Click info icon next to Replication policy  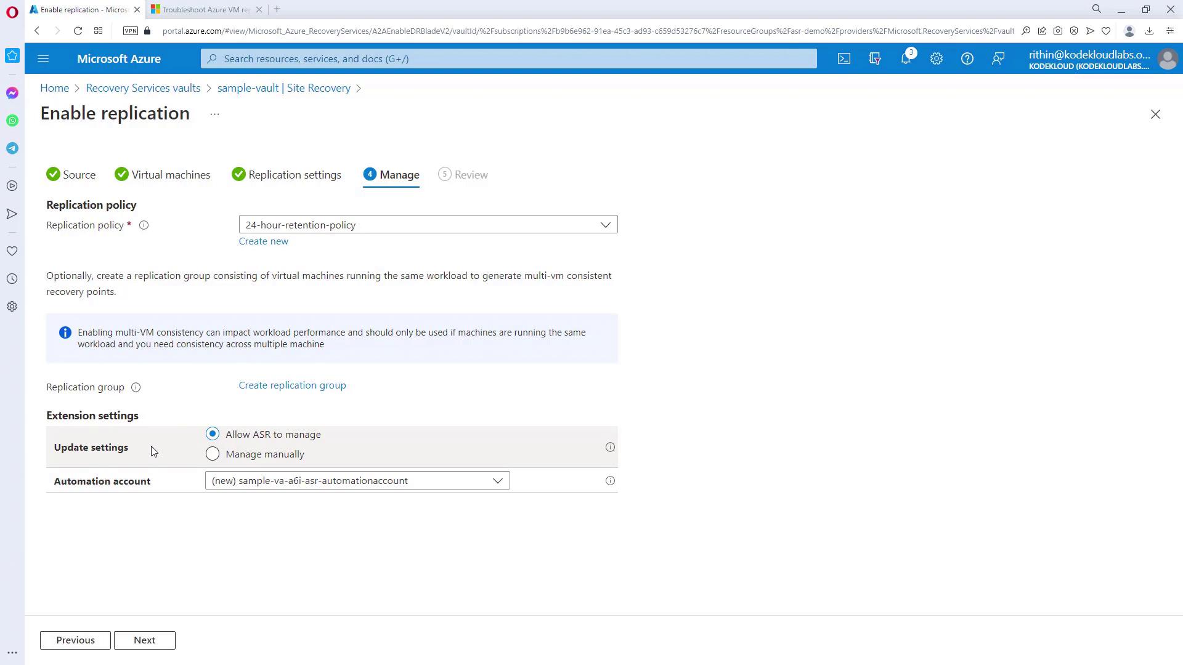[x=144, y=225]
